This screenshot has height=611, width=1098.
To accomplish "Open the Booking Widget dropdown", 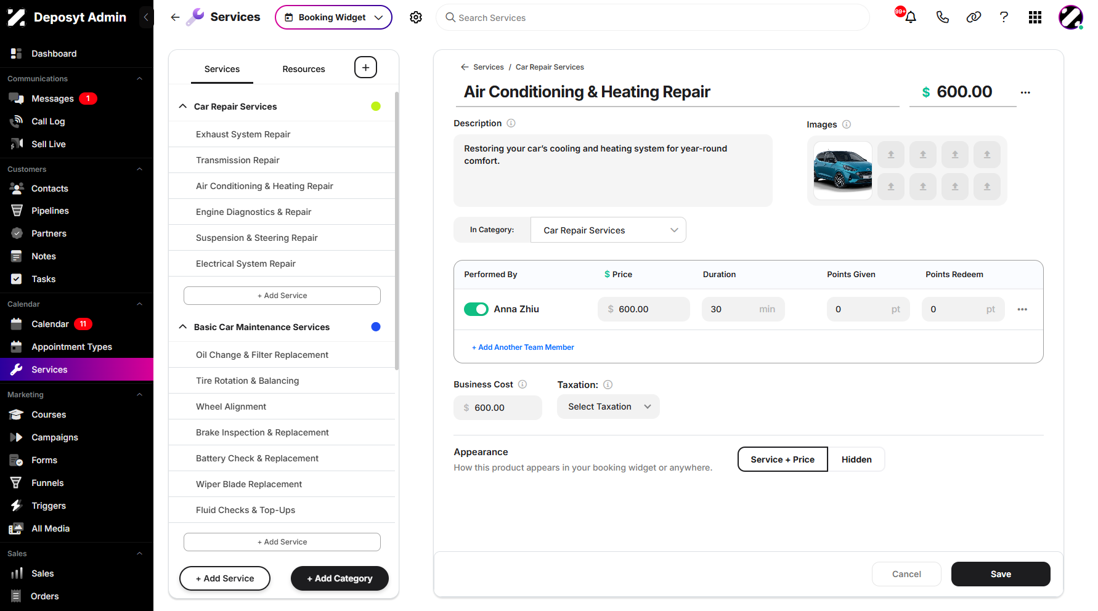I will (x=333, y=17).
